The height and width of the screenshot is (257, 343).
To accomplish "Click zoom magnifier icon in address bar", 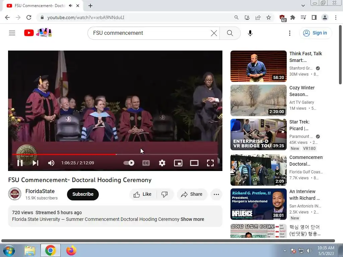I will click(x=236, y=17).
